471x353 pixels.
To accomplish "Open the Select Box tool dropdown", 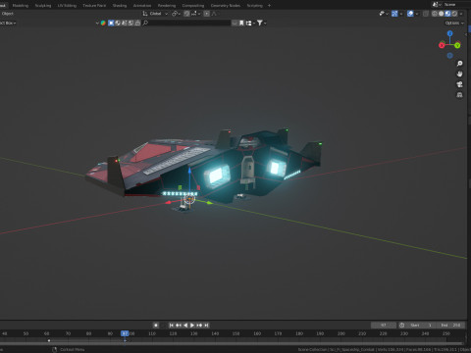I will [x=8, y=23].
